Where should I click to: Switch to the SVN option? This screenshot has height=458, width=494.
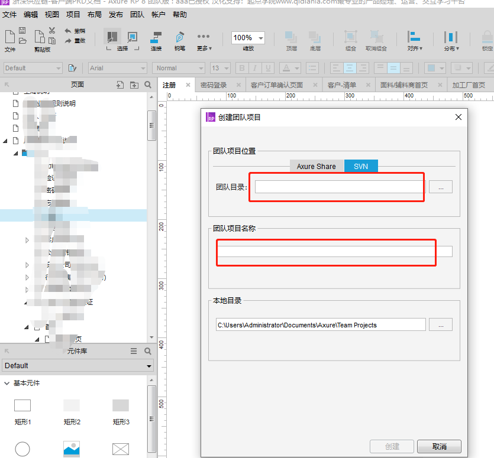(x=361, y=167)
